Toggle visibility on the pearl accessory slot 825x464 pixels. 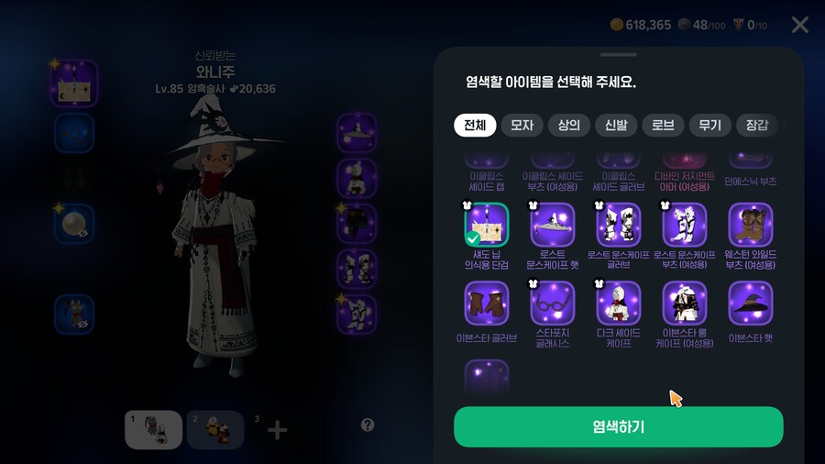coord(83,233)
